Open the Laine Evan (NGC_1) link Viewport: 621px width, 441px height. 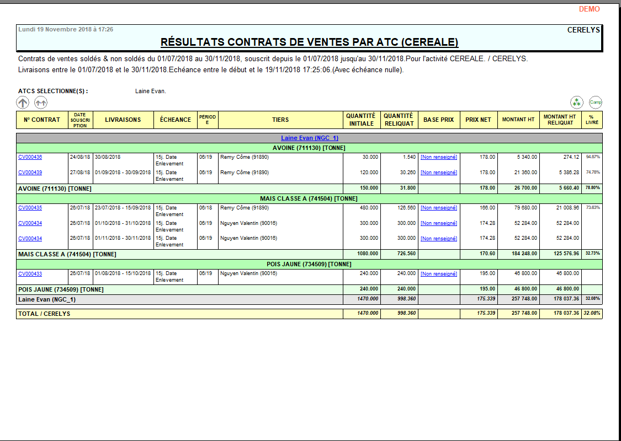(x=309, y=138)
